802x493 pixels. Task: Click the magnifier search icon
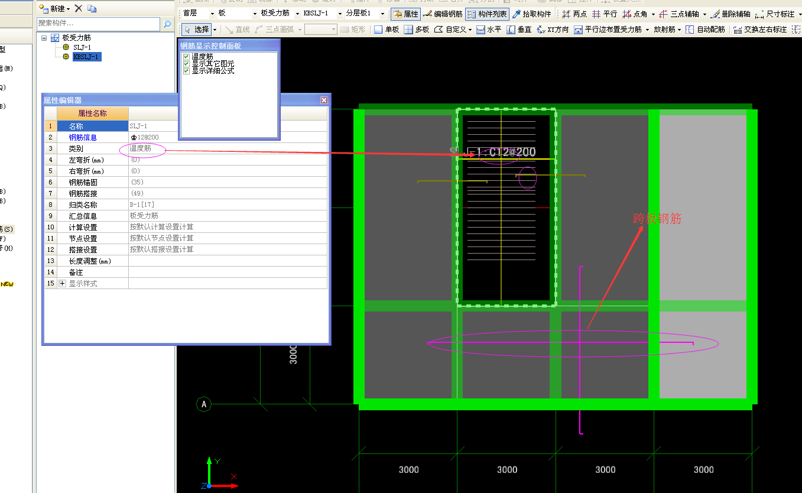point(167,24)
